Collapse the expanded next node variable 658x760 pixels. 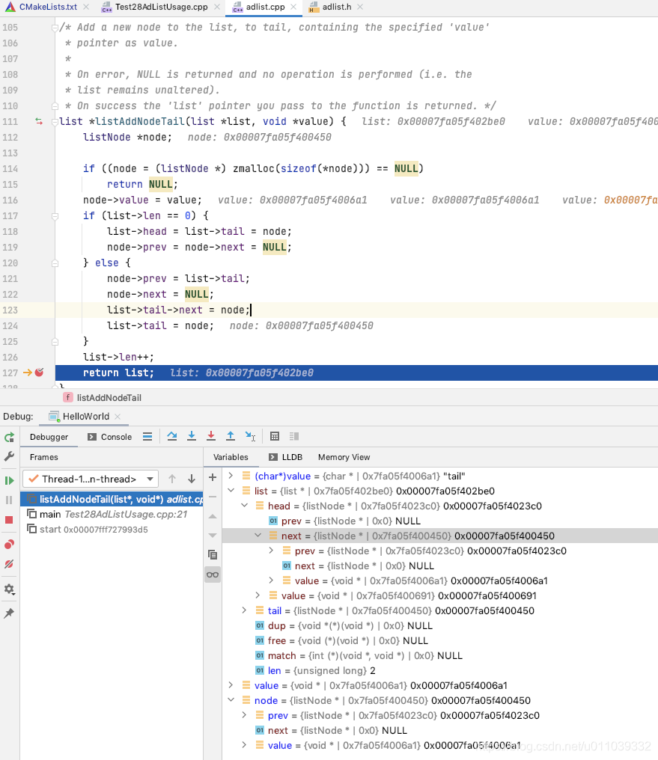(258, 536)
